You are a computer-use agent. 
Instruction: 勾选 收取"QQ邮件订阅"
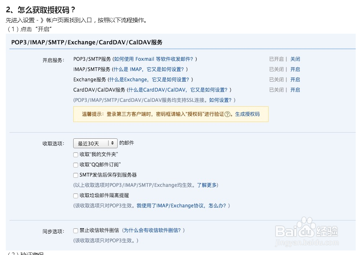coord(75,165)
